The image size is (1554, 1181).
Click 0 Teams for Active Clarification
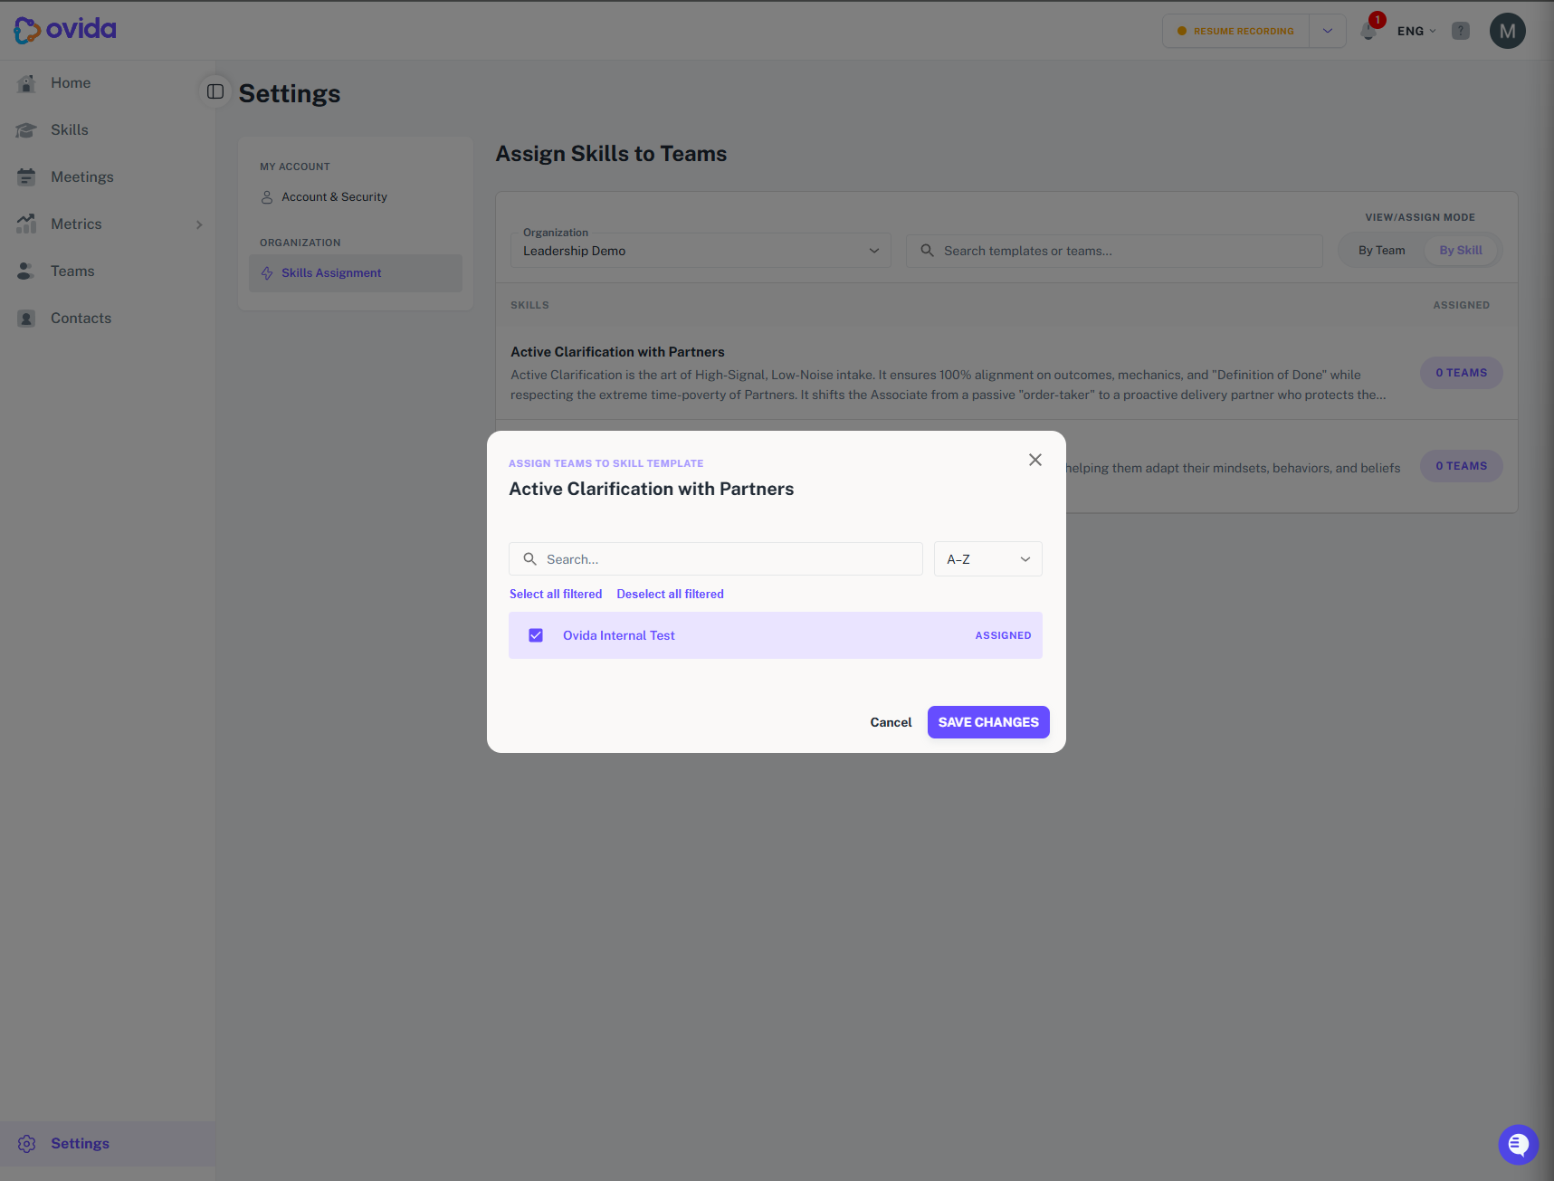(x=1461, y=373)
